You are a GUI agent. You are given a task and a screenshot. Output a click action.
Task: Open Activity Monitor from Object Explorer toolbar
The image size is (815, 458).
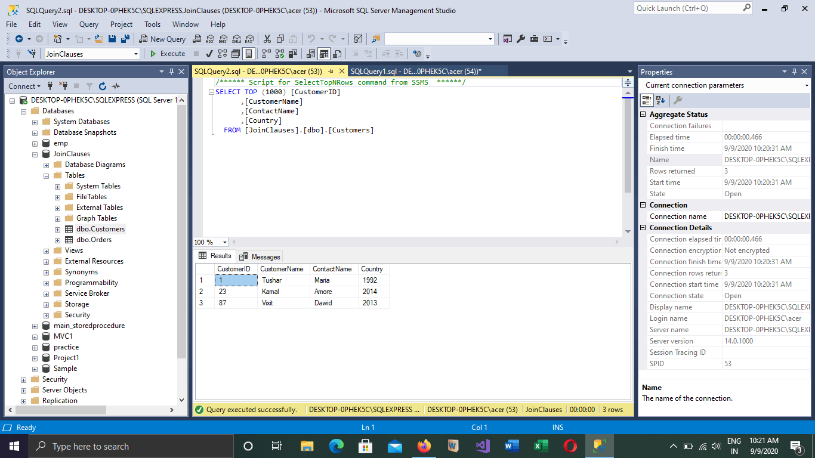[x=116, y=86]
